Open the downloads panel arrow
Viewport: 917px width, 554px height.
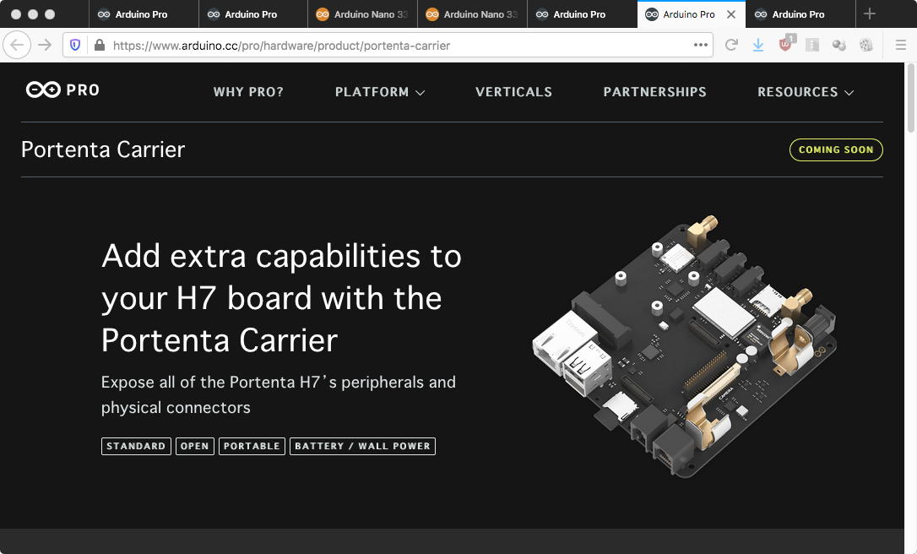click(758, 45)
